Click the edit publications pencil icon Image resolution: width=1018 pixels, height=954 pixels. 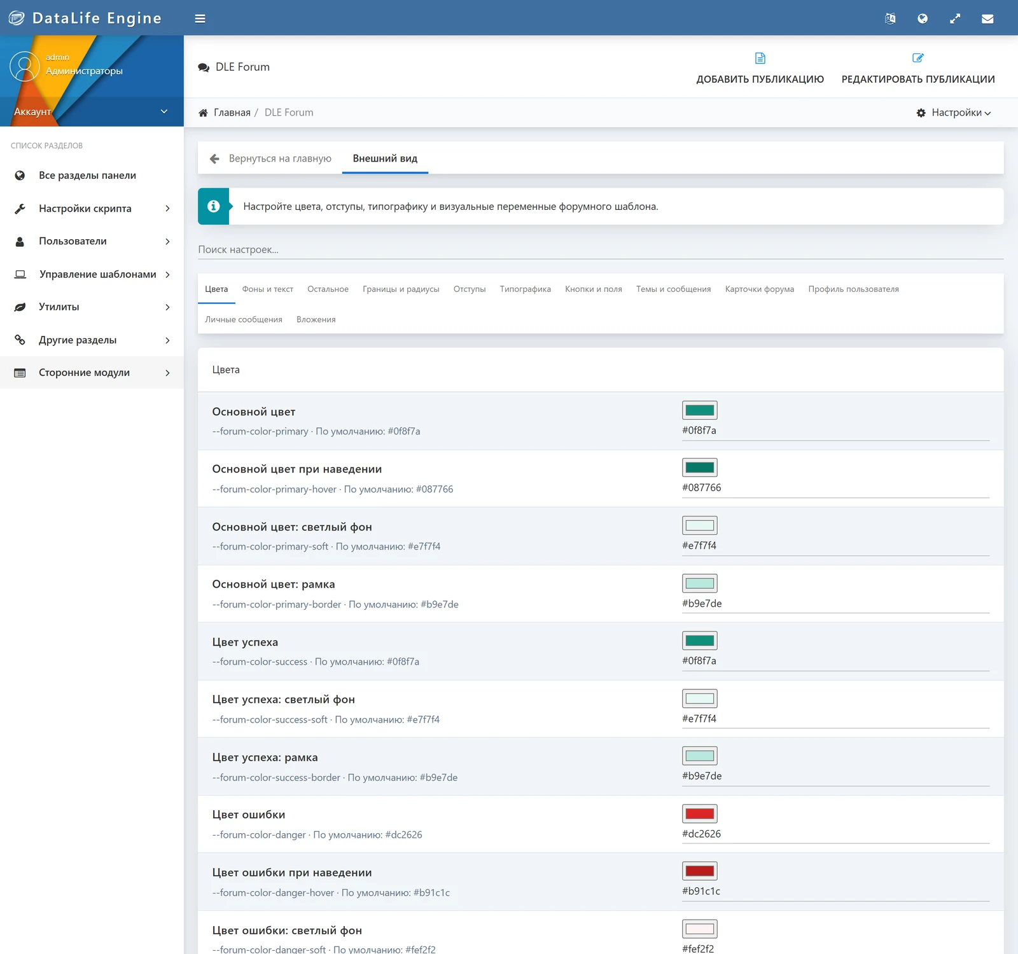pyautogui.click(x=918, y=58)
